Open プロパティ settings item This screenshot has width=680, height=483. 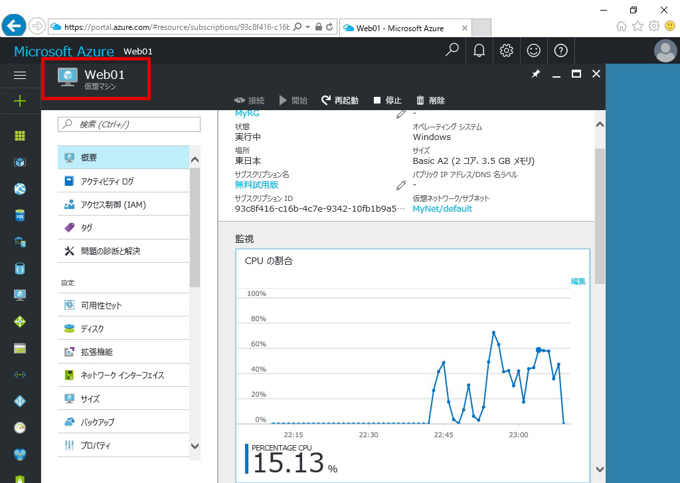pos(124,445)
